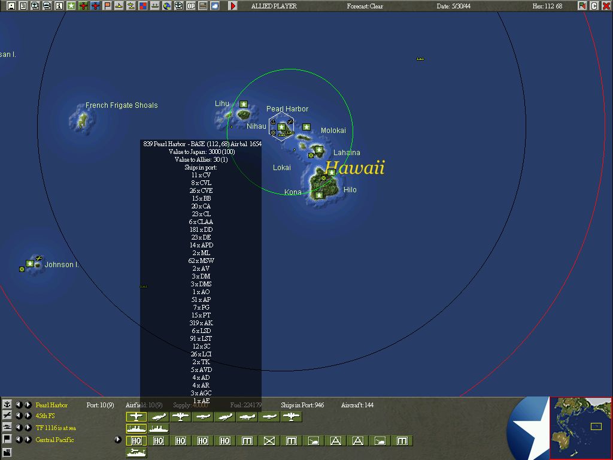Select the last land unit icon in row

tap(402, 441)
